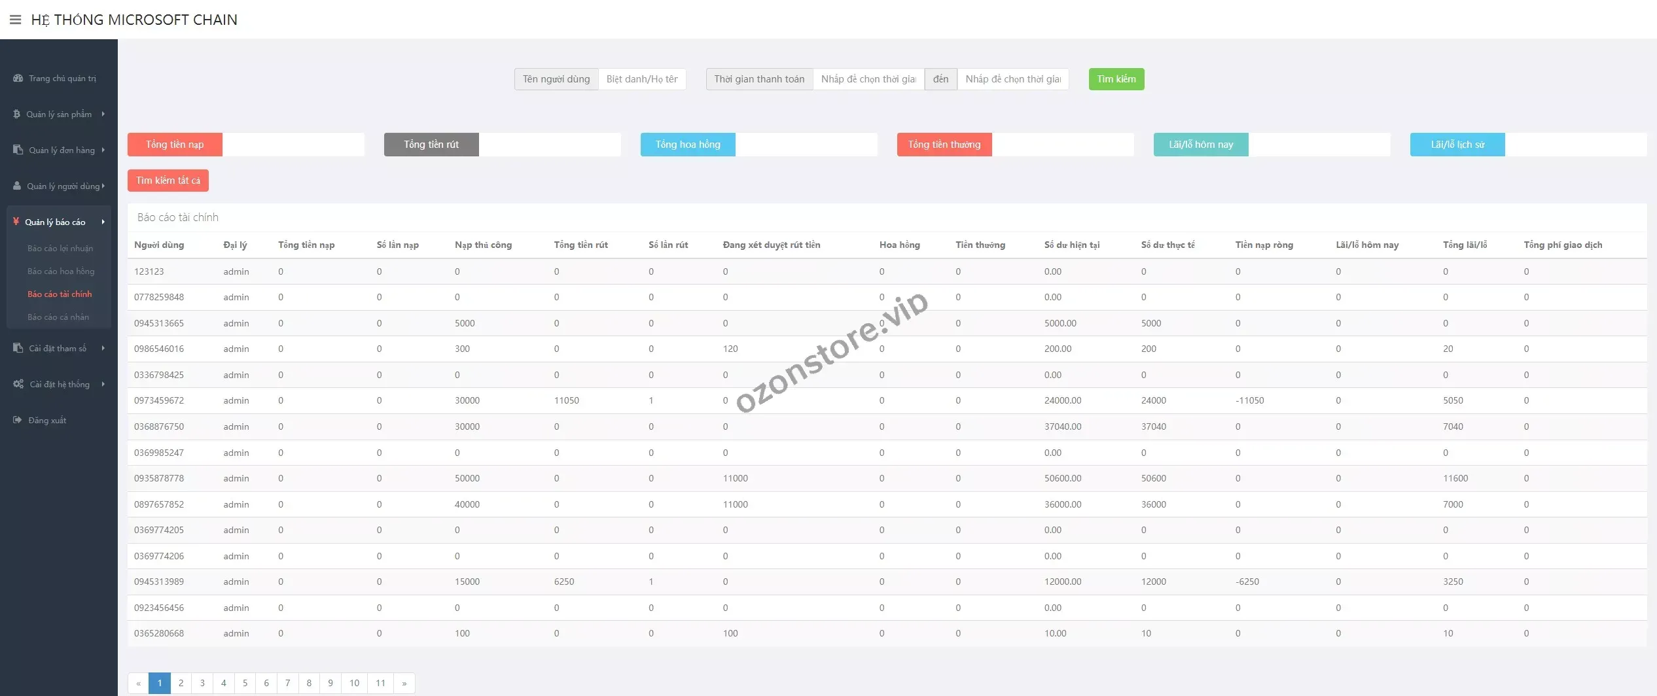Image resolution: width=1657 pixels, height=696 pixels.
Task: Open Báo cáo lợi nhuận report
Action: (x=60, y=249)
